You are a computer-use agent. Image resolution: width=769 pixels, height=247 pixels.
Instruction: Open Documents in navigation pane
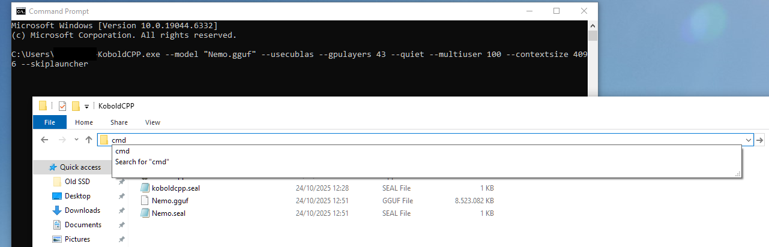pyautogui.click(x=83, y=225)
